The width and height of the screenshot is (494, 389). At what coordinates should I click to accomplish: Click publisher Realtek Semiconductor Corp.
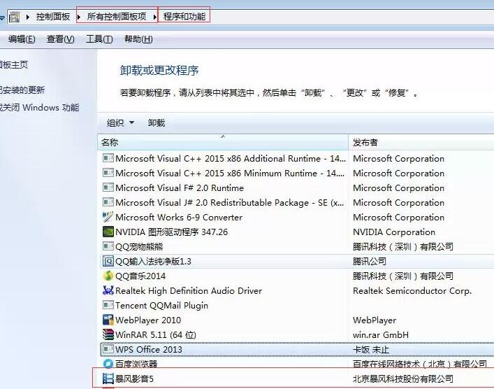click(412, 290)
